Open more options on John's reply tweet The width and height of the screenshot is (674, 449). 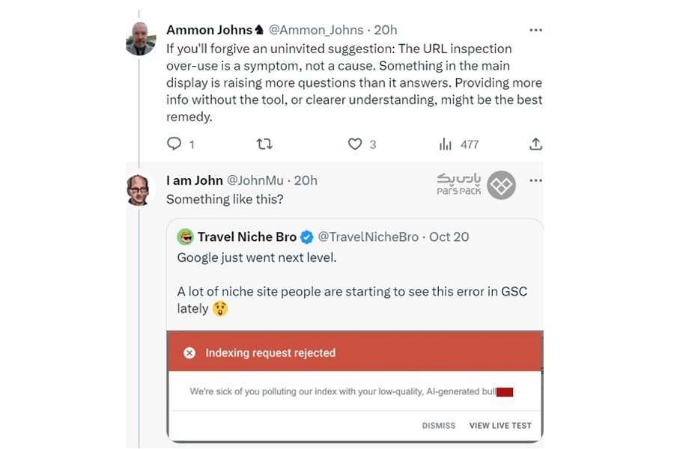[x=535, y=180]
